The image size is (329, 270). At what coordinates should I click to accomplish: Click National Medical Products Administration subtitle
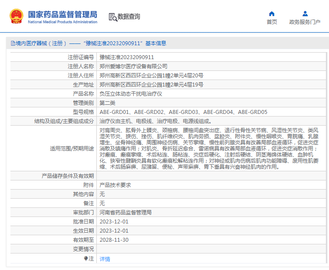tap(63, 22)
